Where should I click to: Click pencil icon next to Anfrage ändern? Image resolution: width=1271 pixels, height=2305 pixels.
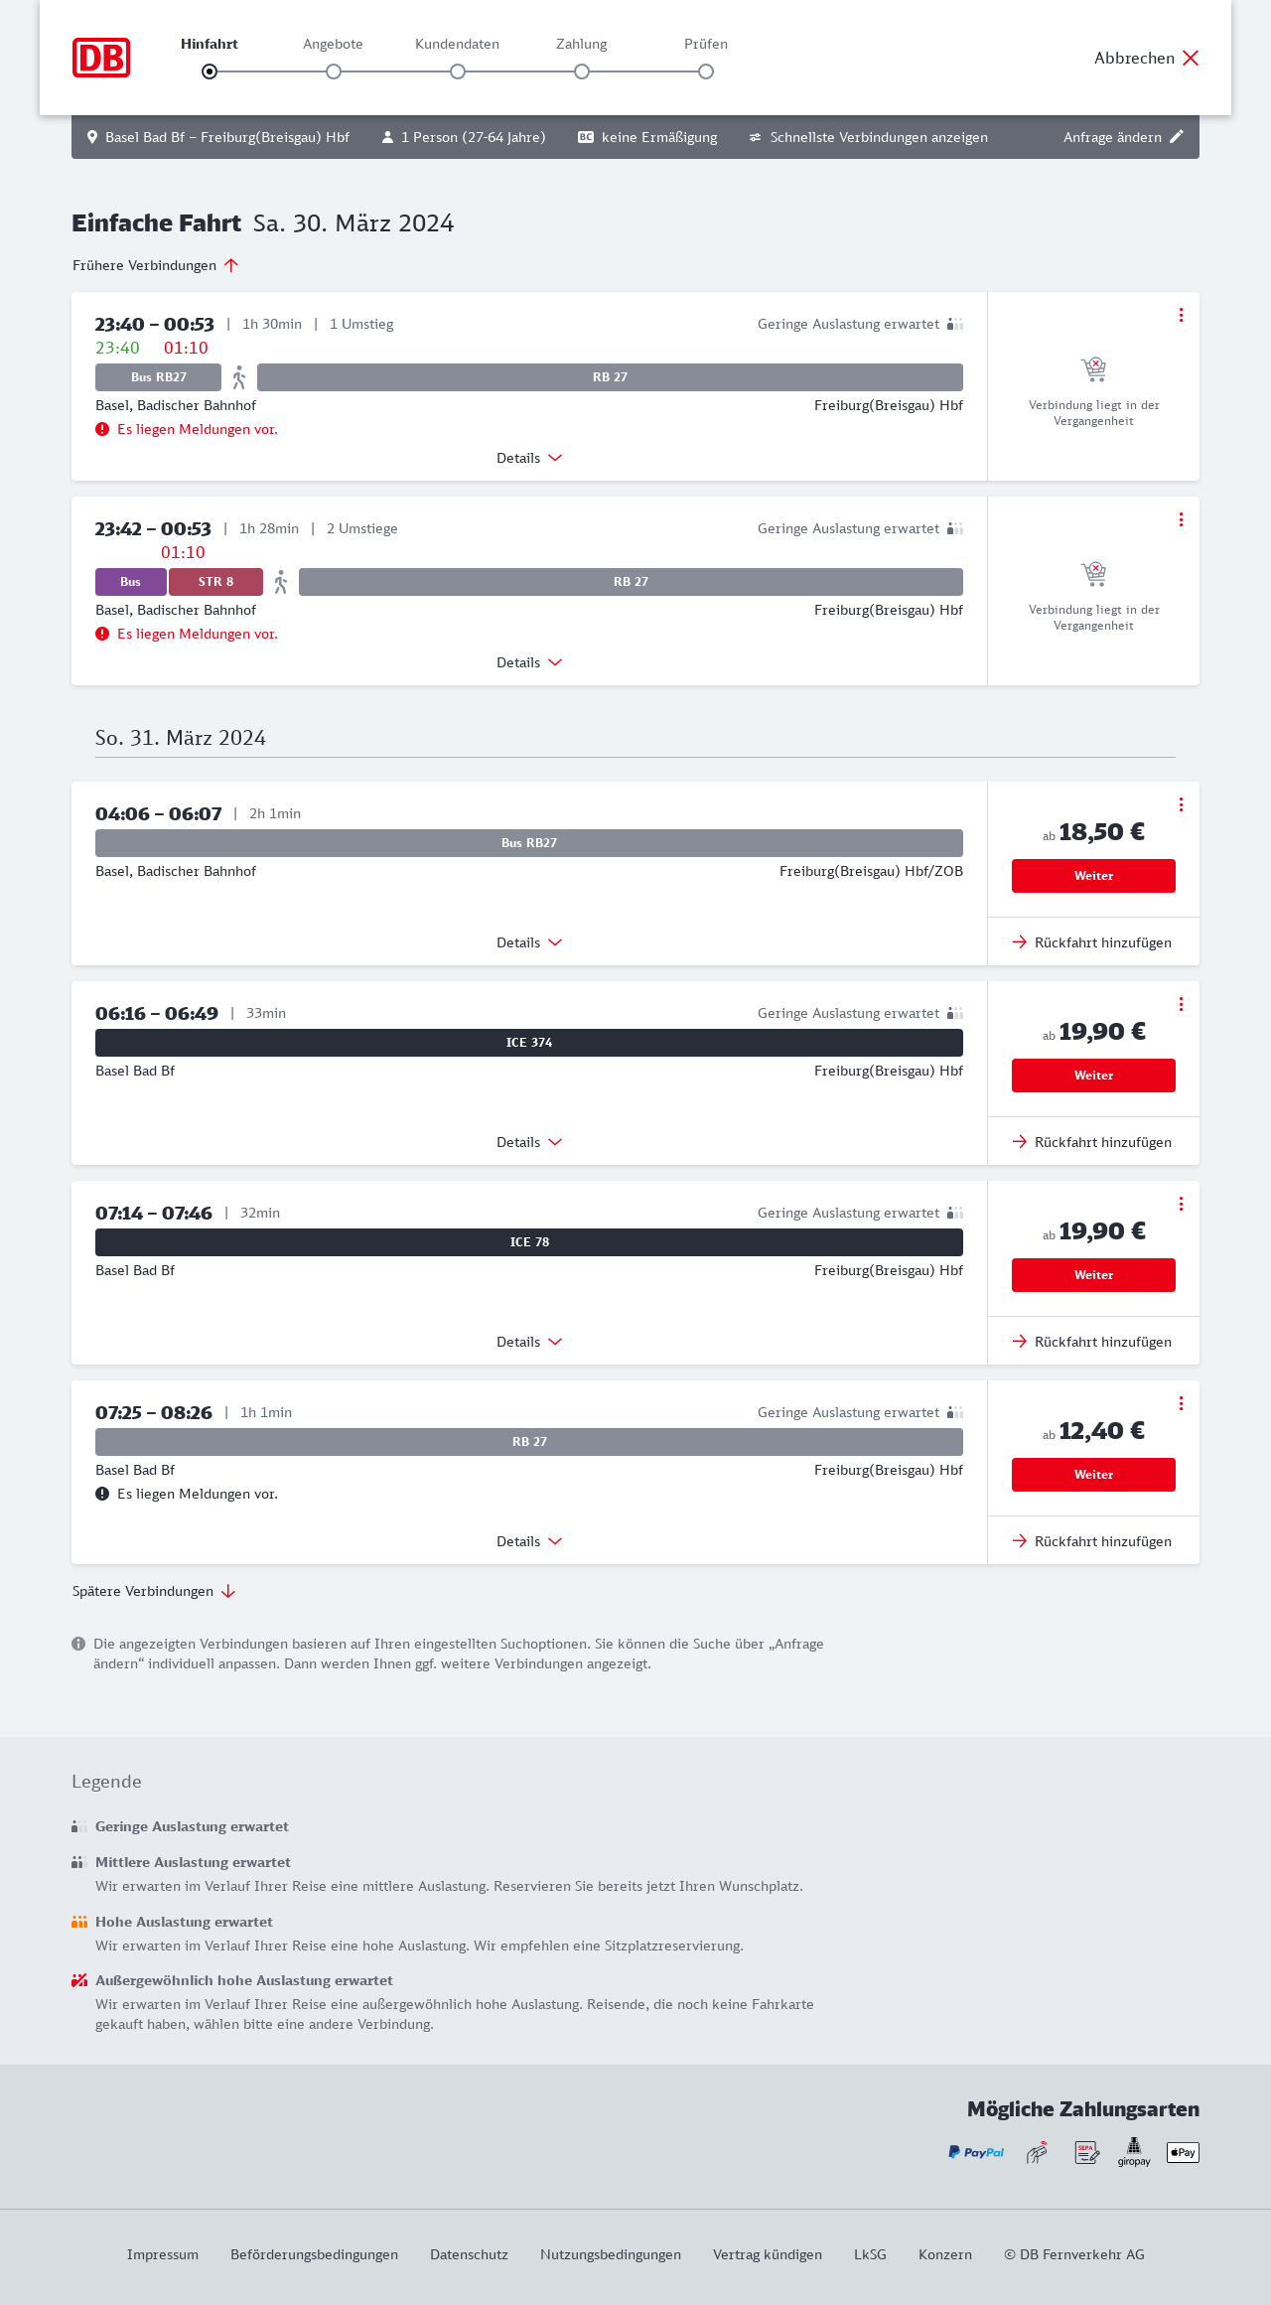1177,137
